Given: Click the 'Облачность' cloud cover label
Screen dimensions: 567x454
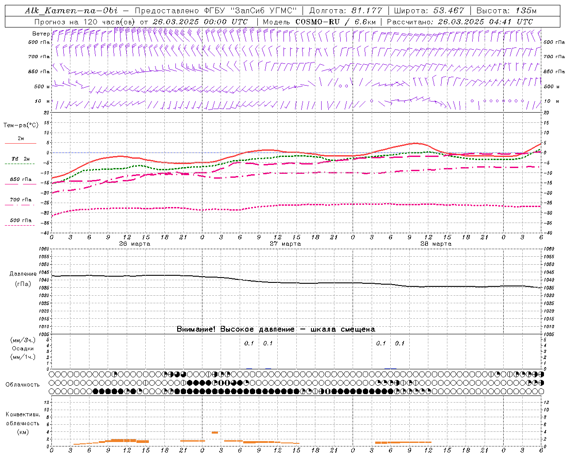Looking at the screenshot, I should (23, 385).
